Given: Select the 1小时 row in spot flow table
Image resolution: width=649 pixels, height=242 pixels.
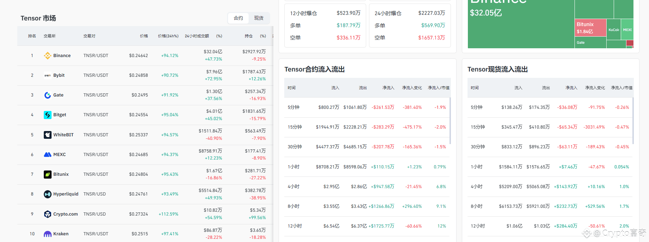Looking at the screenshot, I should click(550, 167).
